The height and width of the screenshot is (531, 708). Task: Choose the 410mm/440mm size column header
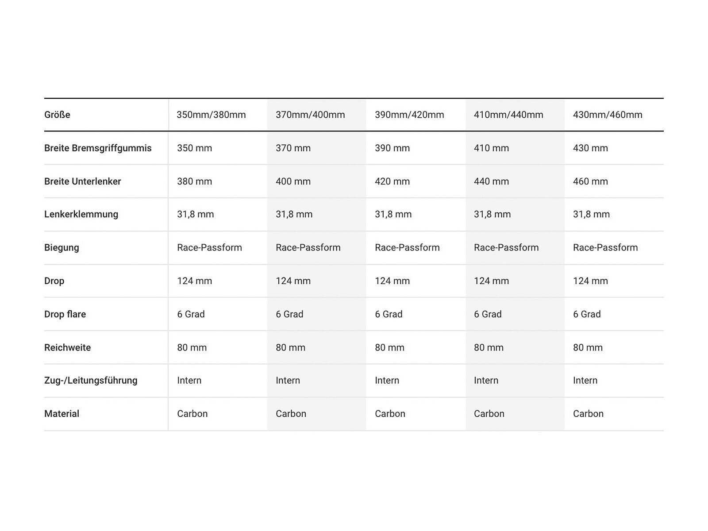(508, 115)
